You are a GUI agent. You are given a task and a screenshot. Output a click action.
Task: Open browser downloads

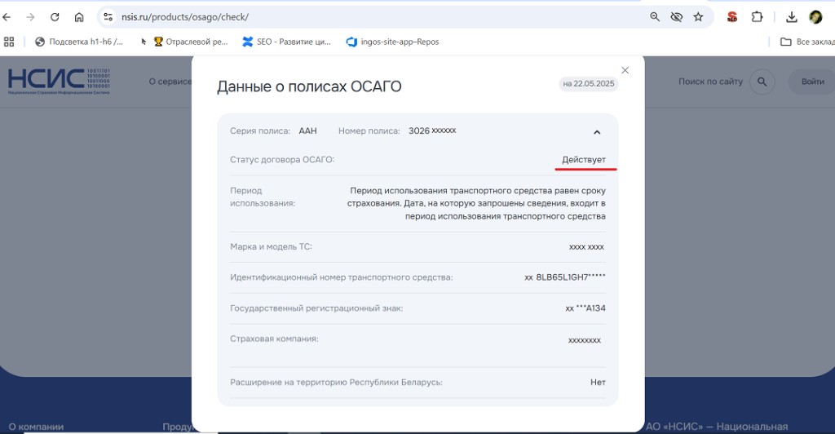coord(791,17)
